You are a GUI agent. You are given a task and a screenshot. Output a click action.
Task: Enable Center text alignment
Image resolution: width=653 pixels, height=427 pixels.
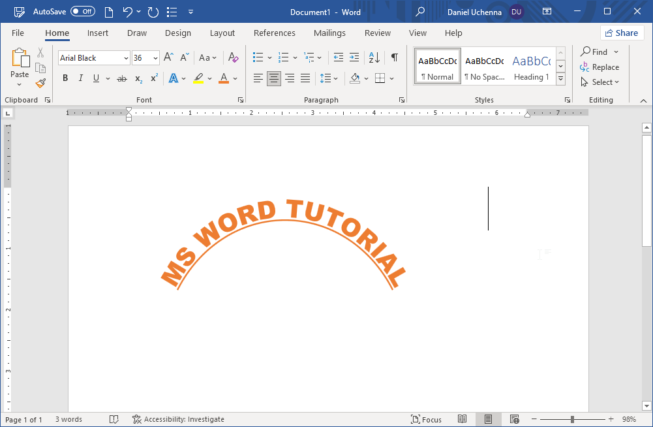click(273, 78)
